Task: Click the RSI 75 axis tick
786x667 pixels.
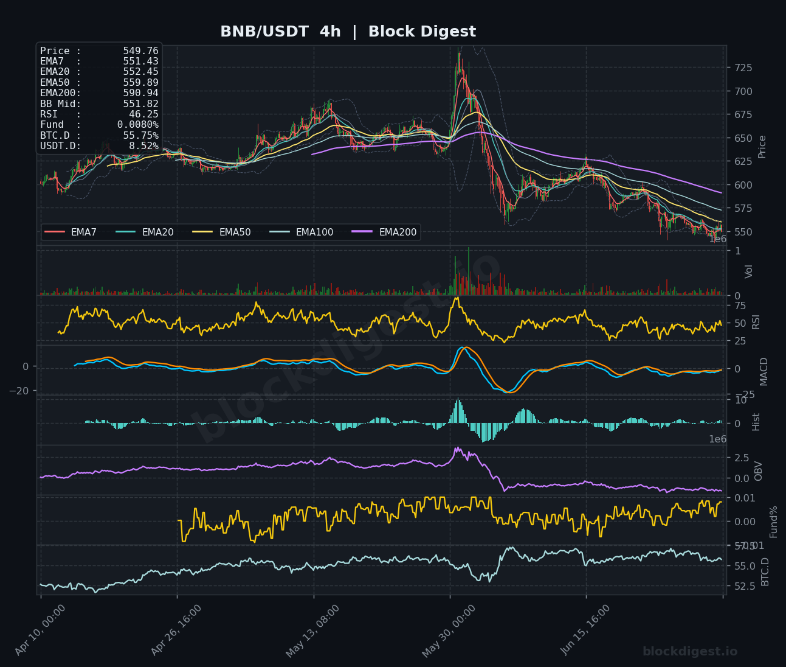Action: click(740, 306)
